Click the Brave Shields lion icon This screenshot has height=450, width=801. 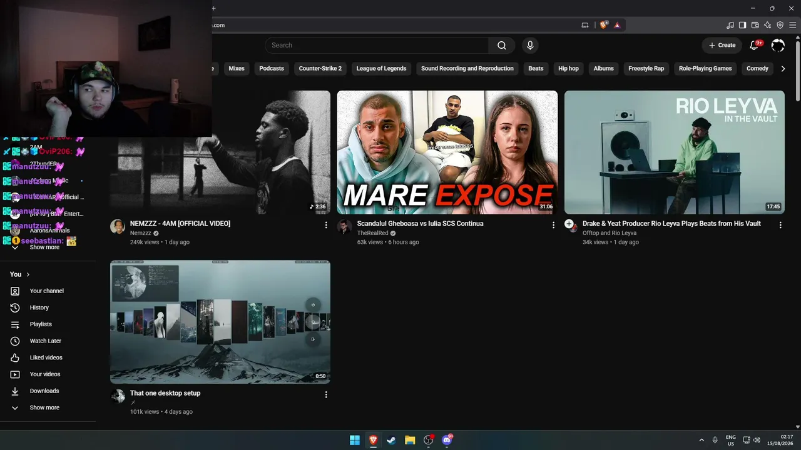[603, 25]
